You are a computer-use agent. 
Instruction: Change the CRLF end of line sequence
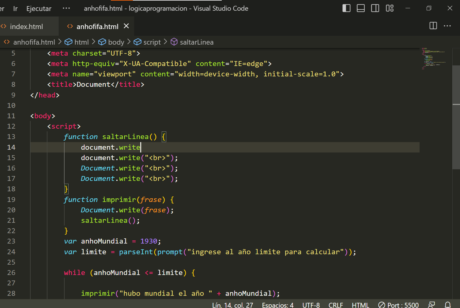tap(336, 305)
